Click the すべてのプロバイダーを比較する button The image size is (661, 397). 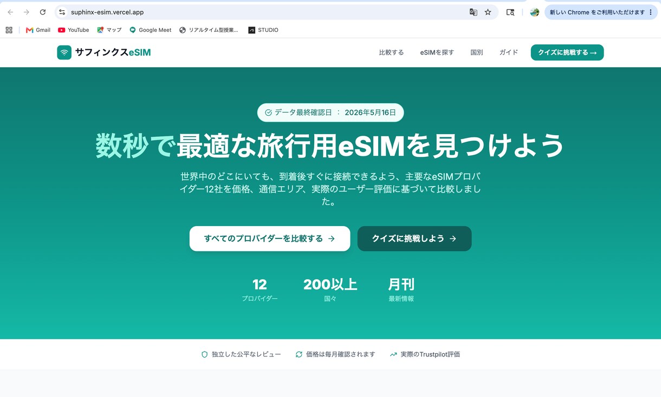coord(270,239)
